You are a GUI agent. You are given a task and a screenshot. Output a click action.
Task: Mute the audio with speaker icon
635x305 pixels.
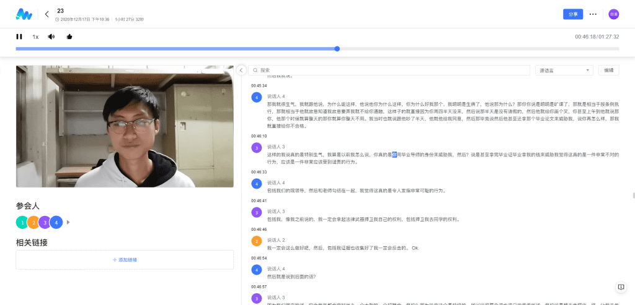click(x=51, y=37)
